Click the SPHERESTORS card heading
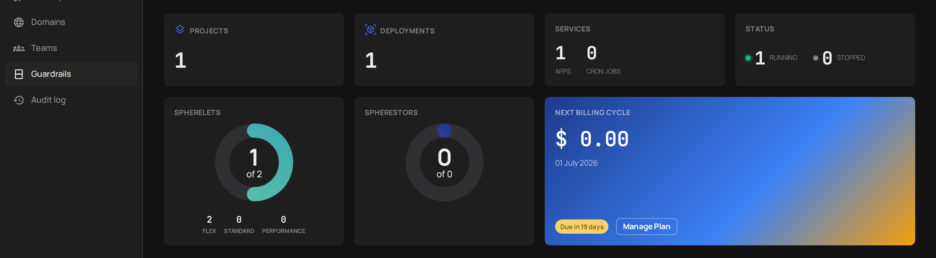The width and height of the screenshot is (936, 258). click(391, 113)
